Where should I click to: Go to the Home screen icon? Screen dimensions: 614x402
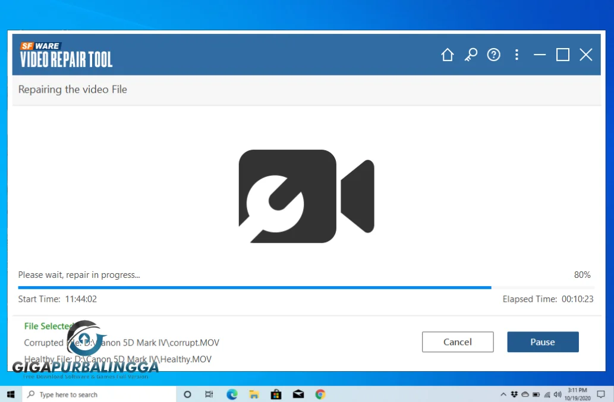(447, 55)
